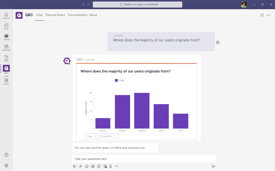Show more apps via the sidebar ellipsis

click(x=6, y=76)
